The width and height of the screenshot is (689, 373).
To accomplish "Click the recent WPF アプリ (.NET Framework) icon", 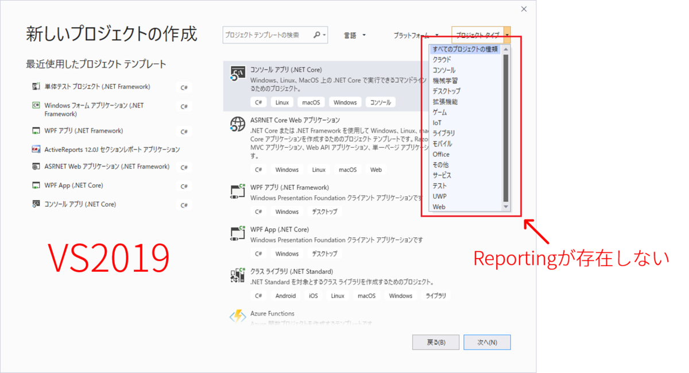I will [36, 131].
